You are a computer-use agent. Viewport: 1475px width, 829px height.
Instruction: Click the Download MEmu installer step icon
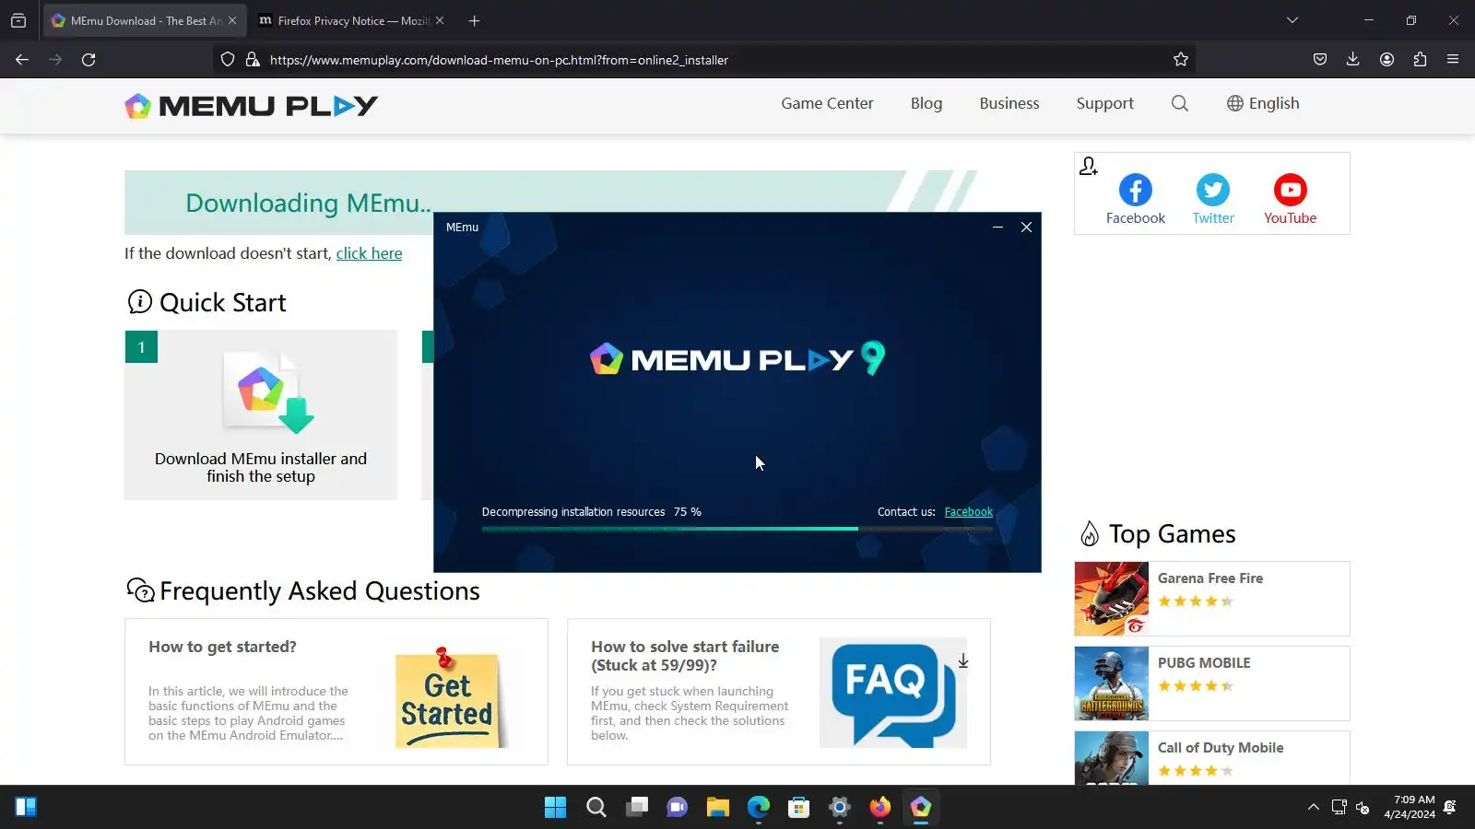268,392
